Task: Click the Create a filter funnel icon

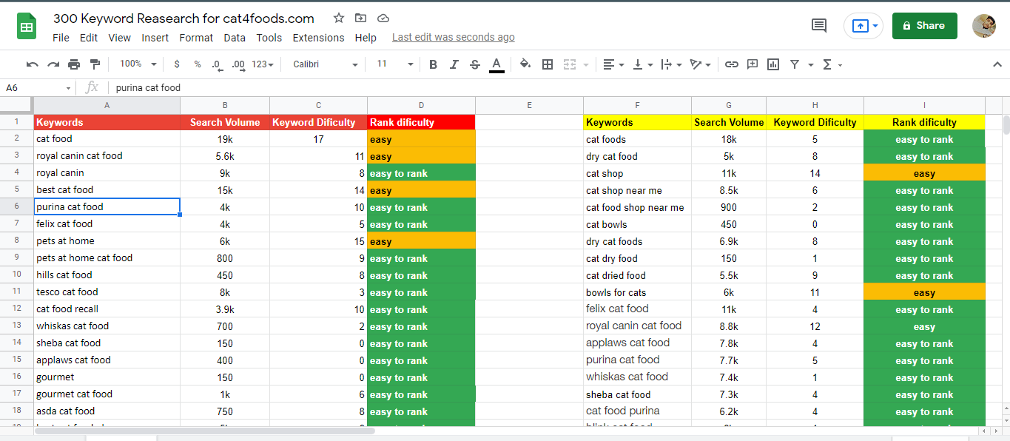Action: pos(795,64)
